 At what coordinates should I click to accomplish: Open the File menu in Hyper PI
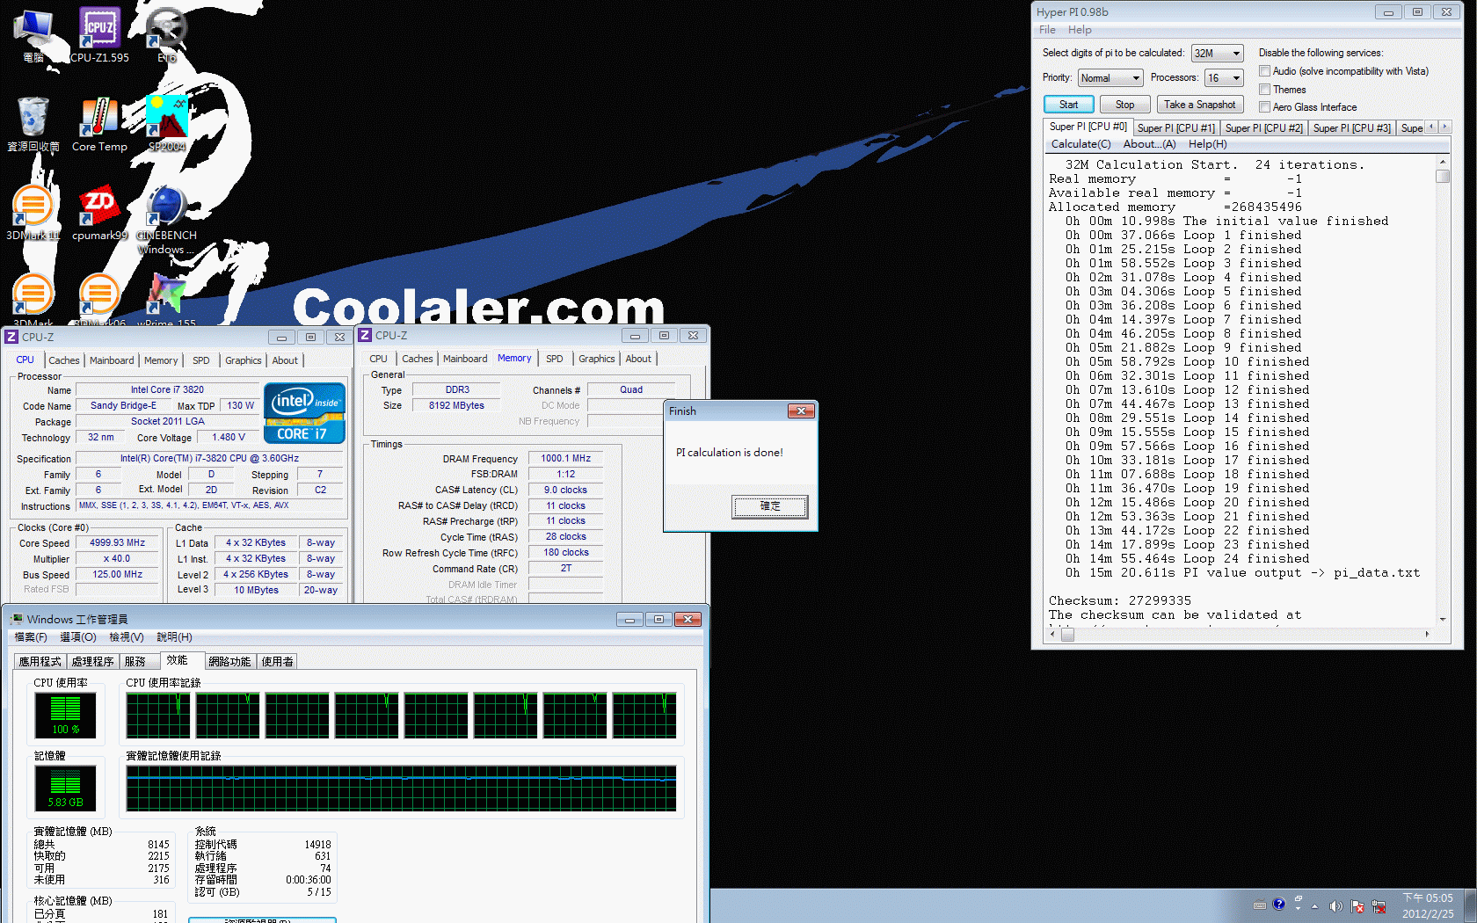point(1047,30)
